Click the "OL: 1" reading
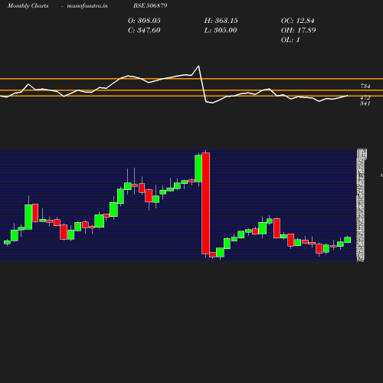Image resolution: width=383 pixels, height=383 pixels. pyautogui.click(x=290, y=40)
